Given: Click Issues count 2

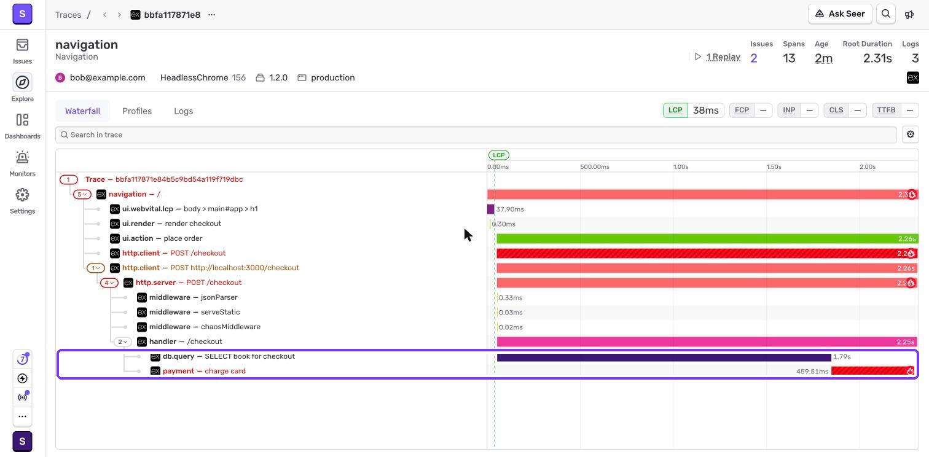Looking at the screenshot, I should 754,58.
